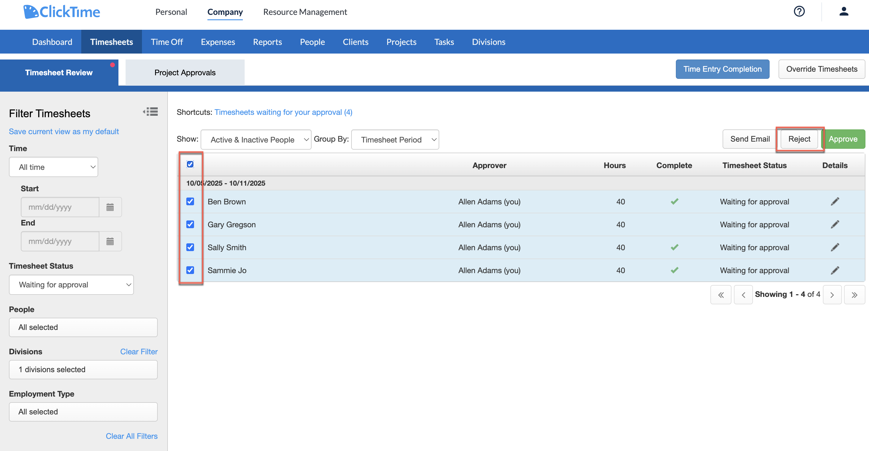The height and width of the screenshot is (451, 869).
Task: Click the Override Timesheets button
Action: [x=822, y=69]
